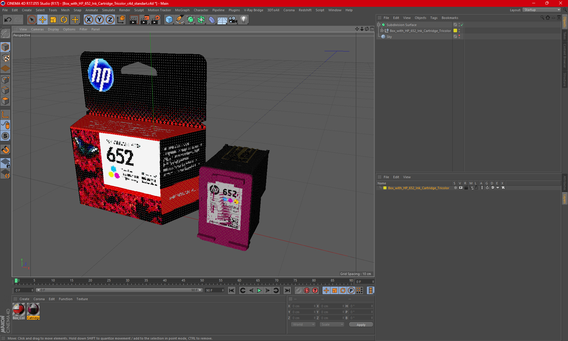Image resolution: width=568 pixels, height=341 pixels.
Task: Go to end of animation
Action: pos(287,290)
